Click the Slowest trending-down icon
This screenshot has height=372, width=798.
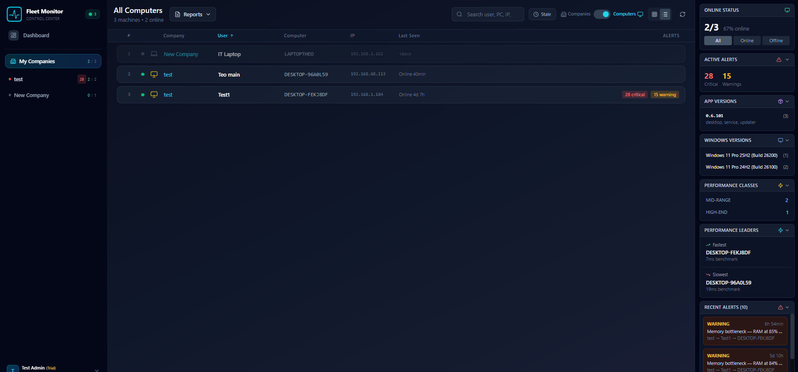tap(708, 275)
